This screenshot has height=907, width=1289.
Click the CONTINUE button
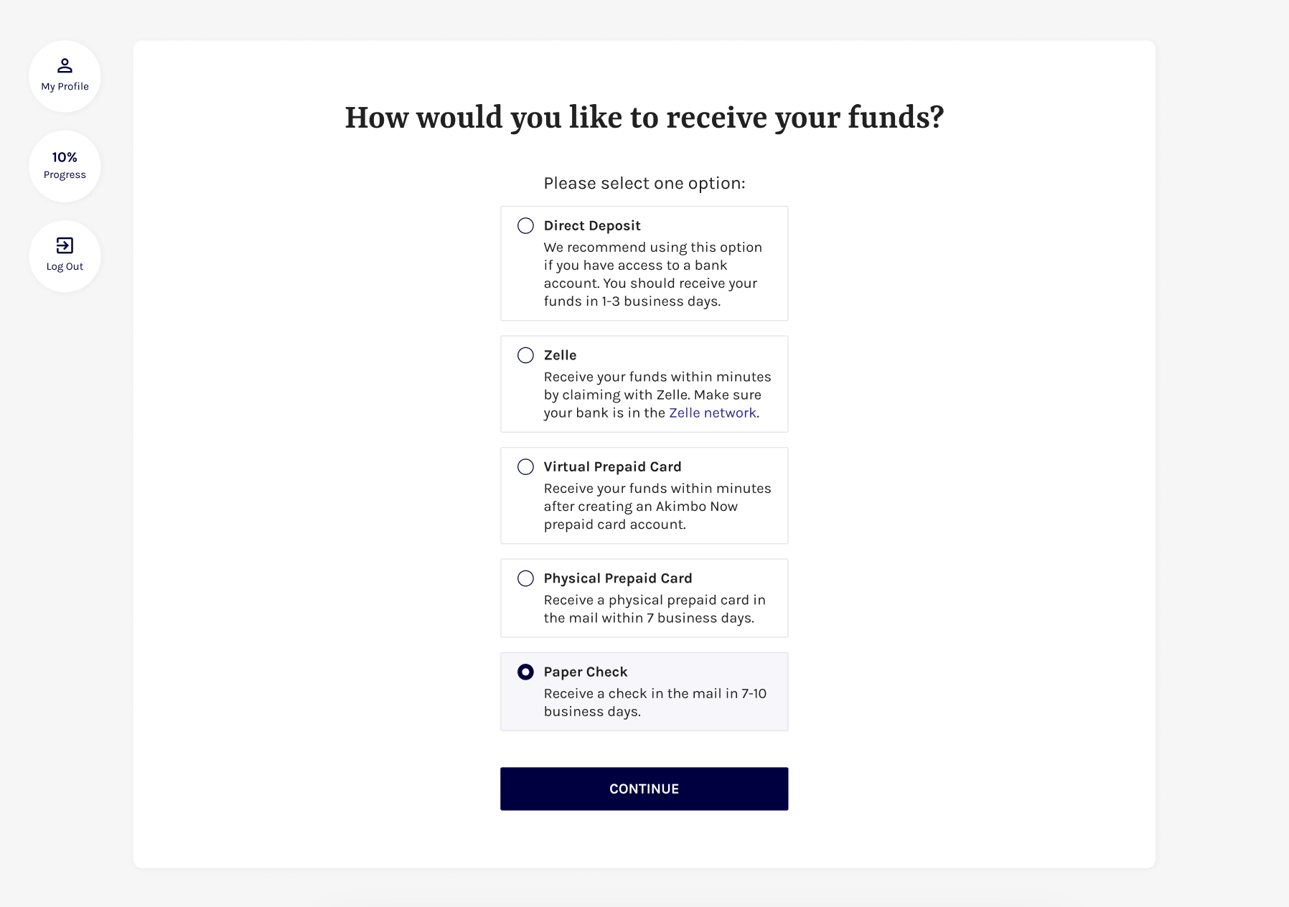(x=644, y=789)
